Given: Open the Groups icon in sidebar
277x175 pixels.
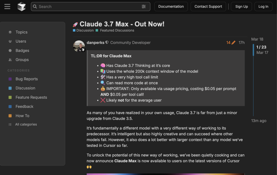Looking at the screenshot, I should pyautogui.click(x=10, y=60).
